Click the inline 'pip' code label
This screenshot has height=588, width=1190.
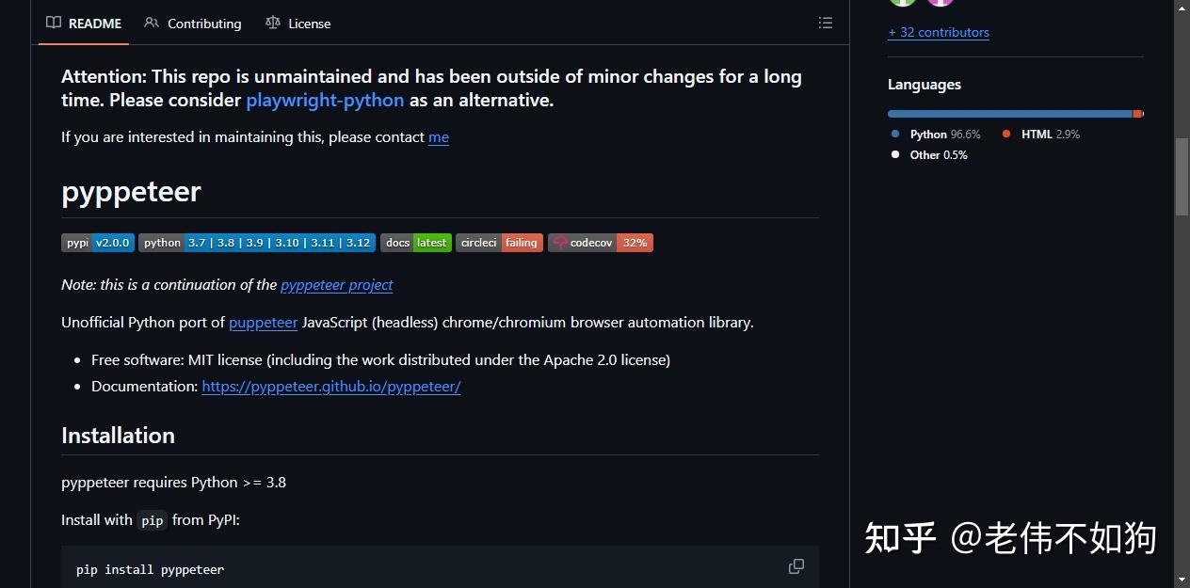click(152, 520)
